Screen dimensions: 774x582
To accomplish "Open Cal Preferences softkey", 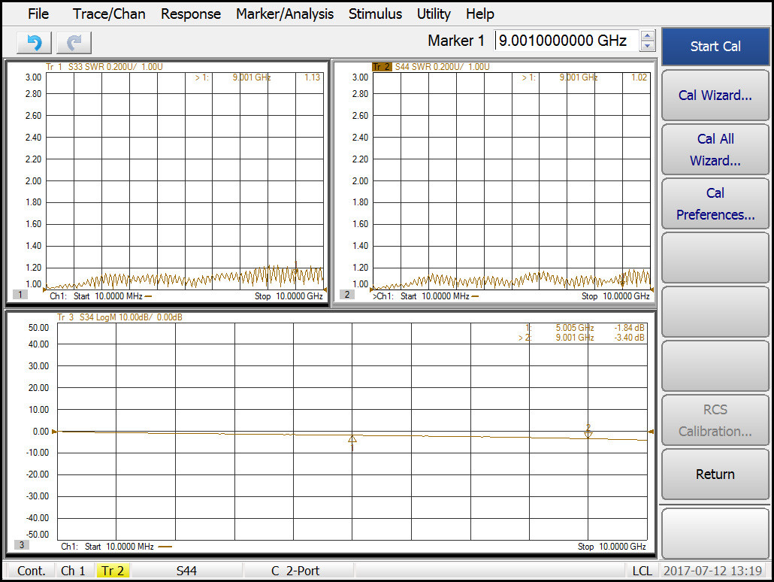I will (x=715, y=204).
